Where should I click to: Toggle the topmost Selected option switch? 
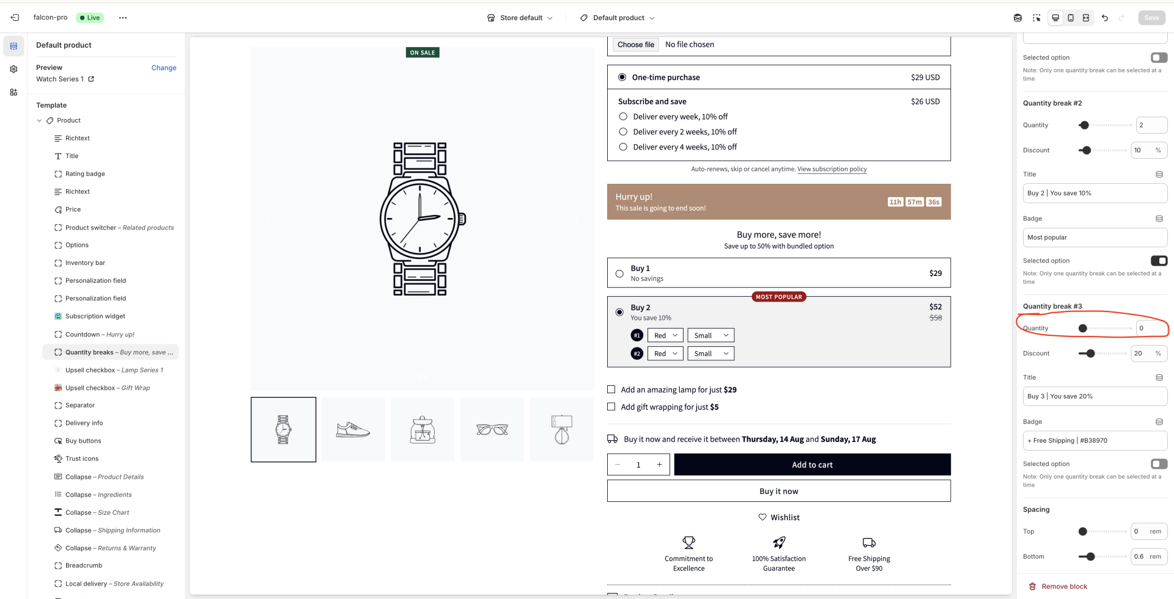1159,57
